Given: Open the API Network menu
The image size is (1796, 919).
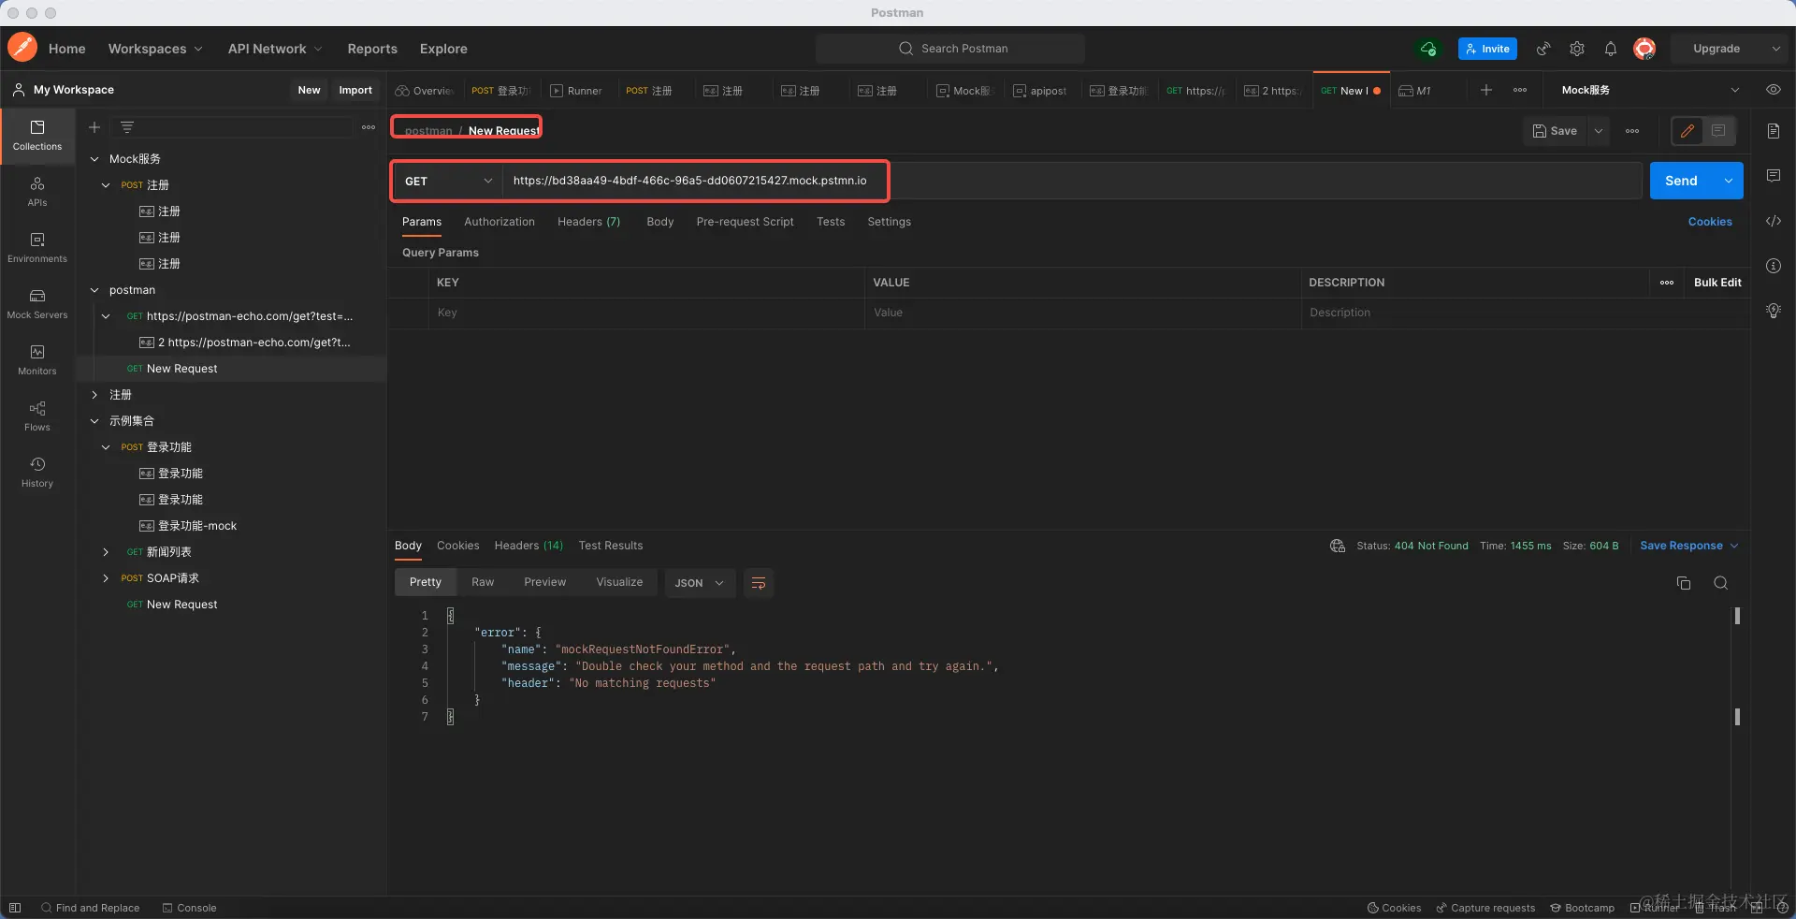Looking at the screenshot, I should tap(275, 49).
